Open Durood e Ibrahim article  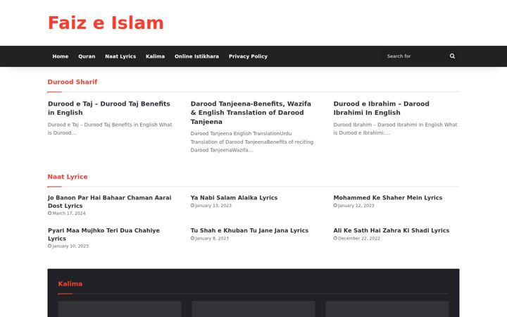382,108
